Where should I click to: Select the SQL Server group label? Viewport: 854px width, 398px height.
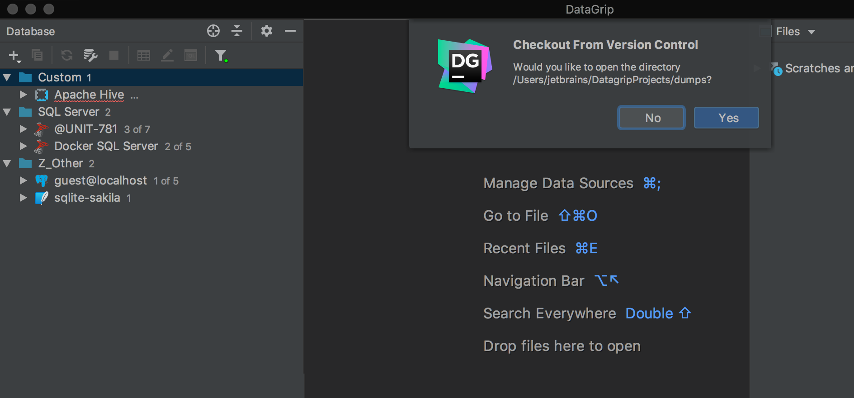[x=69, y=112]
